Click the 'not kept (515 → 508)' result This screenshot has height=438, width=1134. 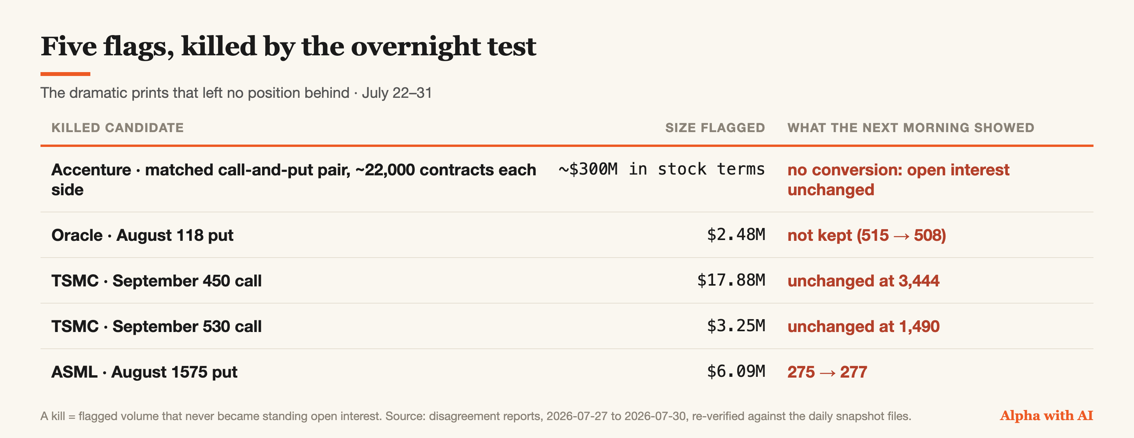(x=866, y=235)
